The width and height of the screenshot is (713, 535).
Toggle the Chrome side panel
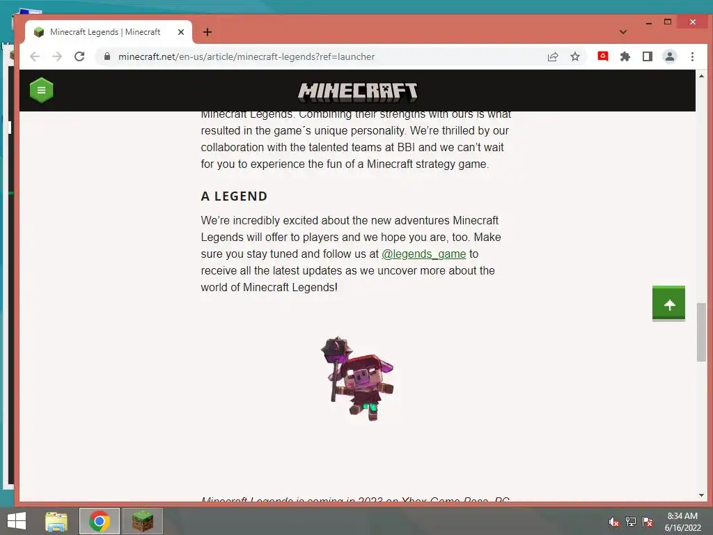647,56
